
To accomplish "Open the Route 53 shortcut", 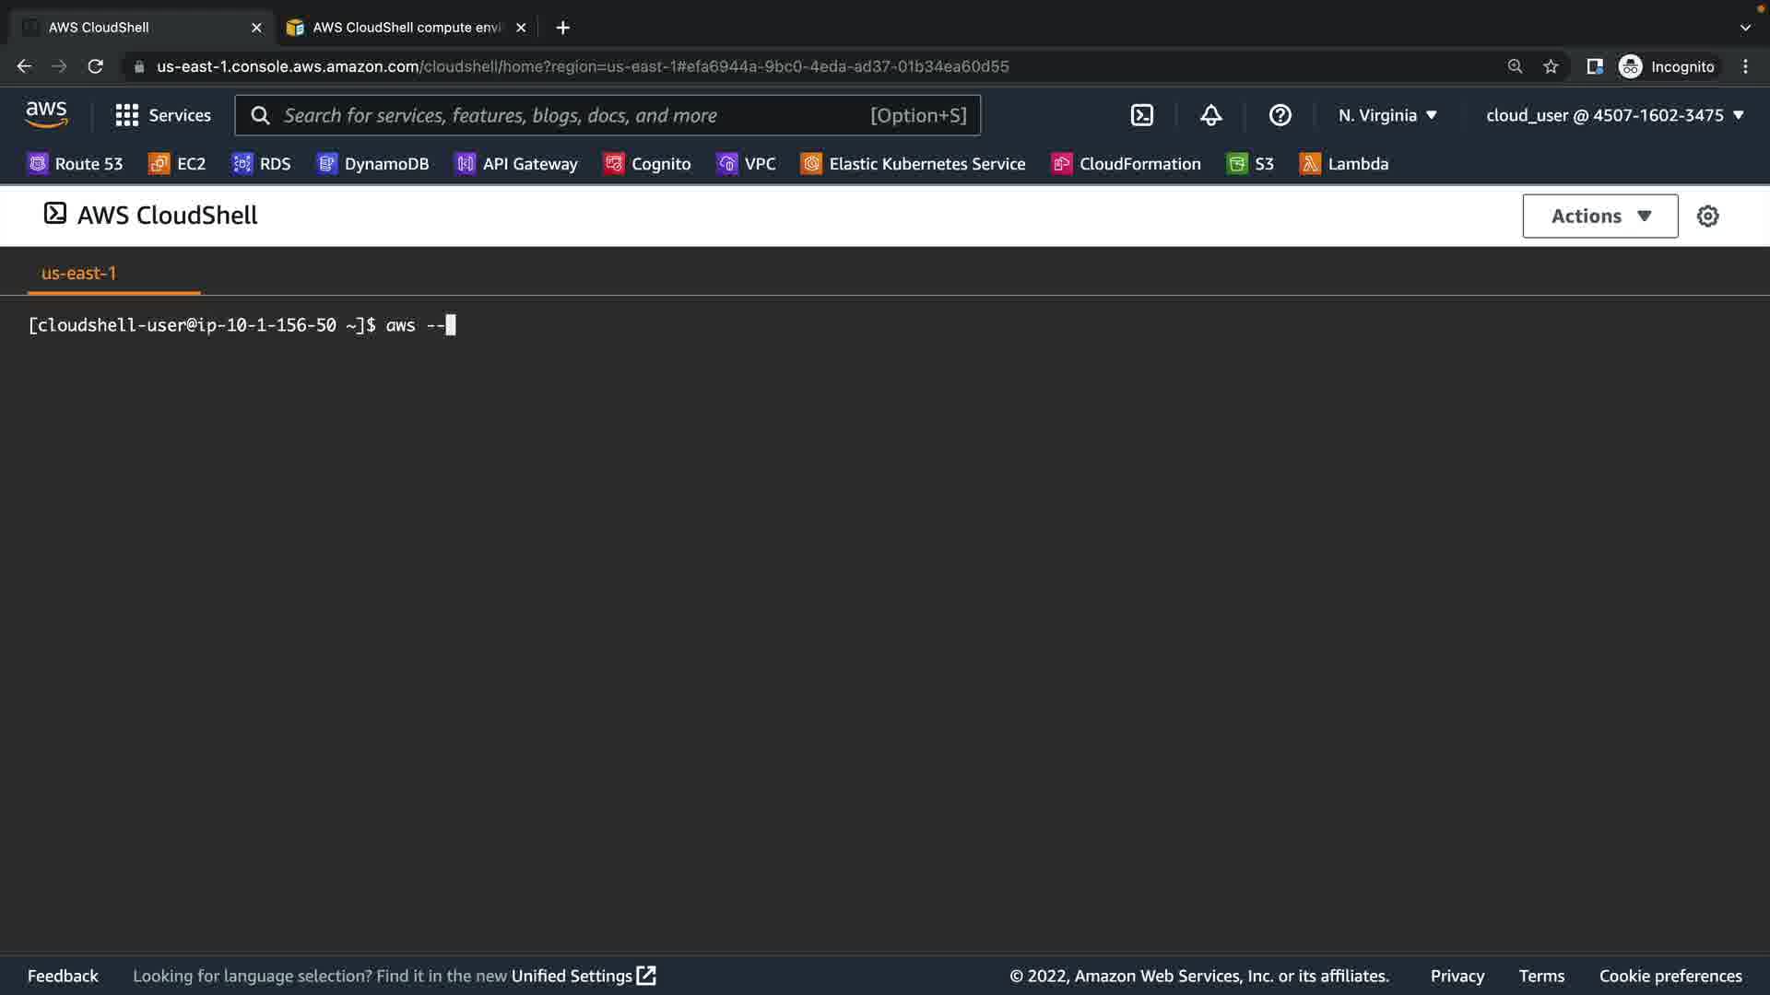I will pos(76,164).
